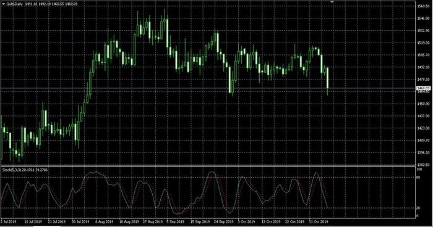
Task: Click the last long candlestick near 1468
Action: [327, 80]
